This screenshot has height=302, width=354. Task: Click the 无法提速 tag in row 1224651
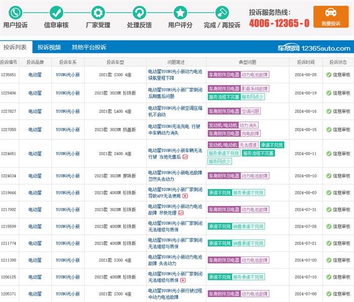(248, 145)
